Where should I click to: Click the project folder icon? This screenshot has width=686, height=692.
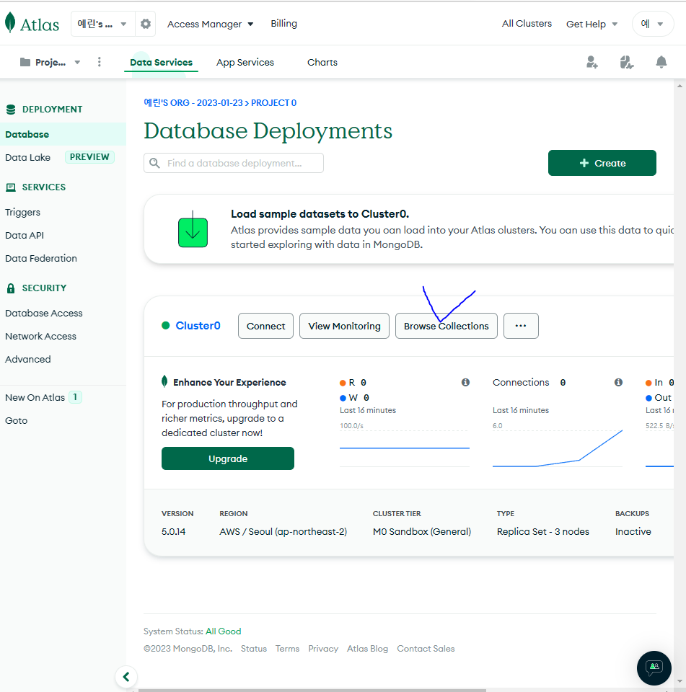click(25, 62)
